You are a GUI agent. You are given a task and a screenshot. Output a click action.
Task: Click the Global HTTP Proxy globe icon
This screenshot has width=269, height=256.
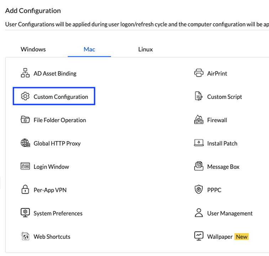(25, 143)
